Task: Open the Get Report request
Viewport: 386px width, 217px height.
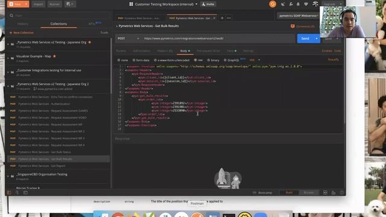Action: pos(59,166)
